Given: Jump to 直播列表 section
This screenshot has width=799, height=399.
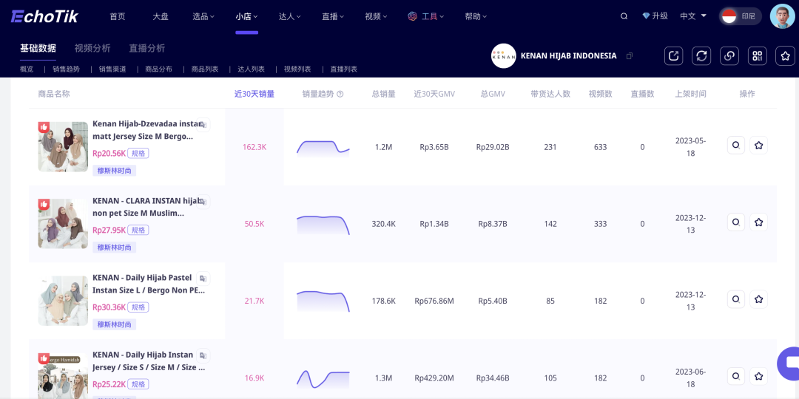Looking at the screenshot, I should (343, 69).
